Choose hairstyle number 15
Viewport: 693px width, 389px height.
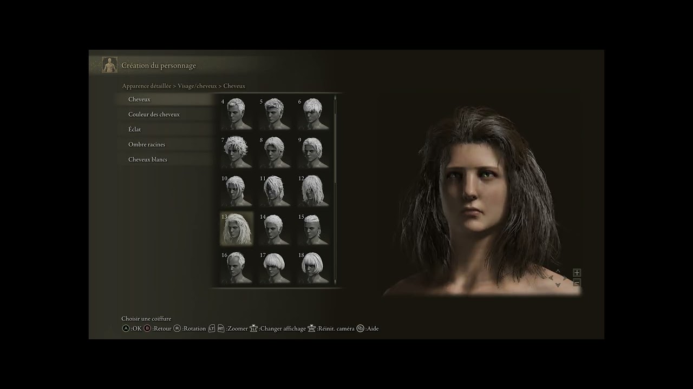313,229
